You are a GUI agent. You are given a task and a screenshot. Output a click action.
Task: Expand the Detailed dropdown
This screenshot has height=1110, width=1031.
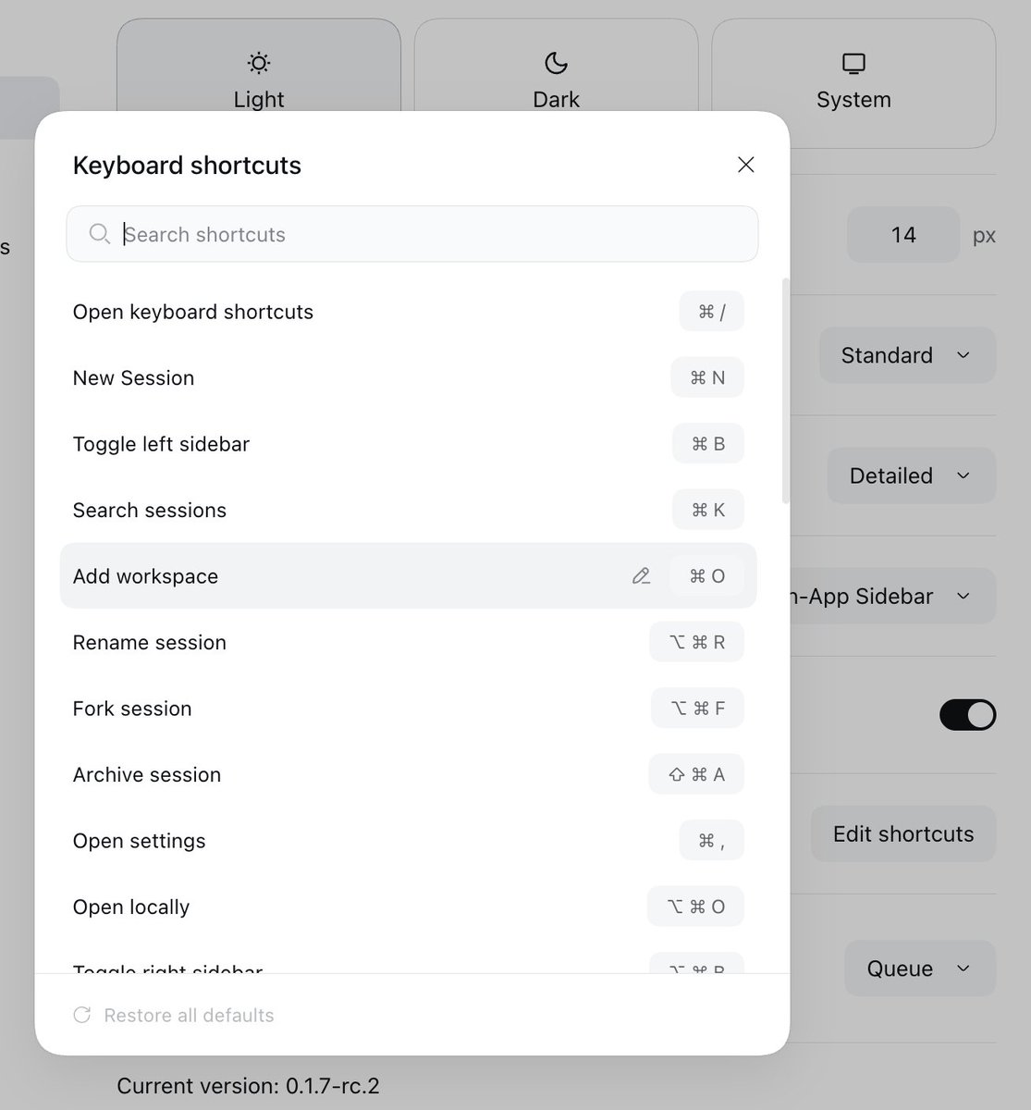coord(911,475)
